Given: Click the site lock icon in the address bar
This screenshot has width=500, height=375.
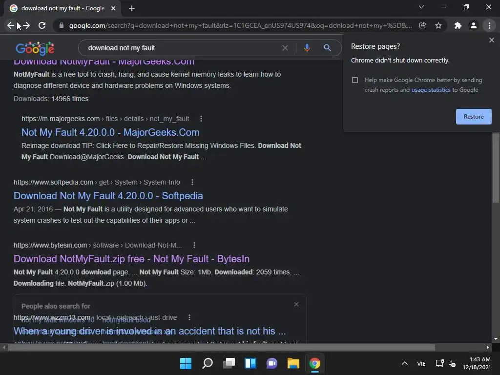Looking at the screenshot, I should [x=62, y=25].
